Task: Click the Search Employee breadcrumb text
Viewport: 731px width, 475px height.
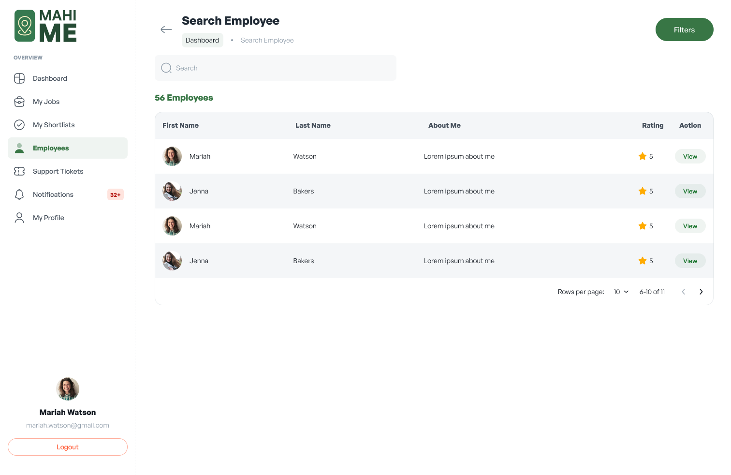Action: point(267,40)
